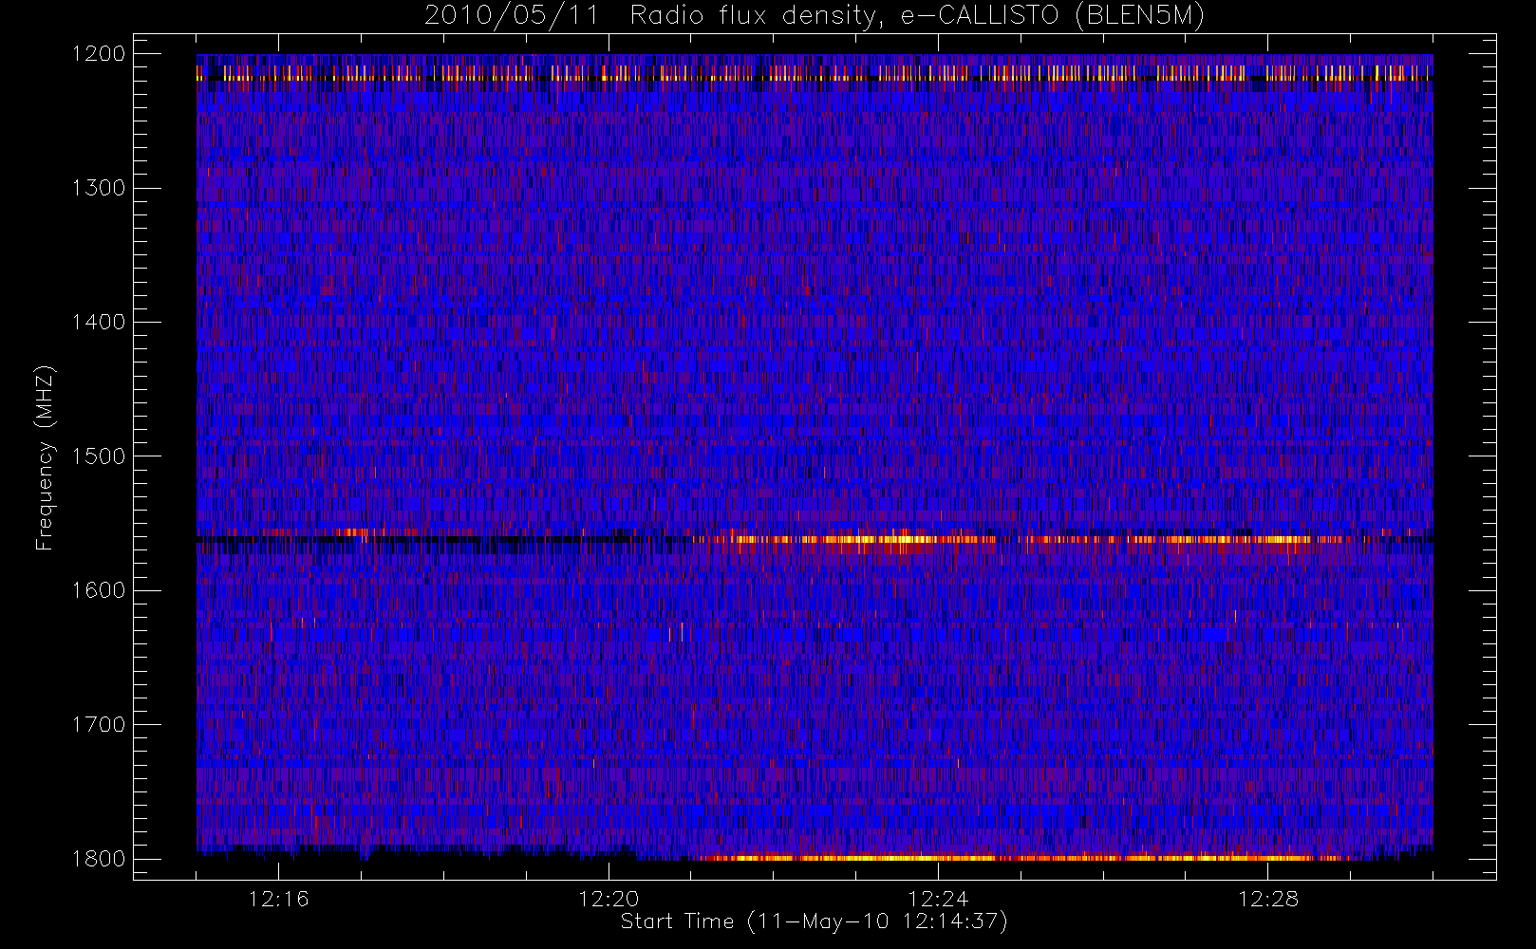Click the 1500 frequency tick label

click(99, 456)
